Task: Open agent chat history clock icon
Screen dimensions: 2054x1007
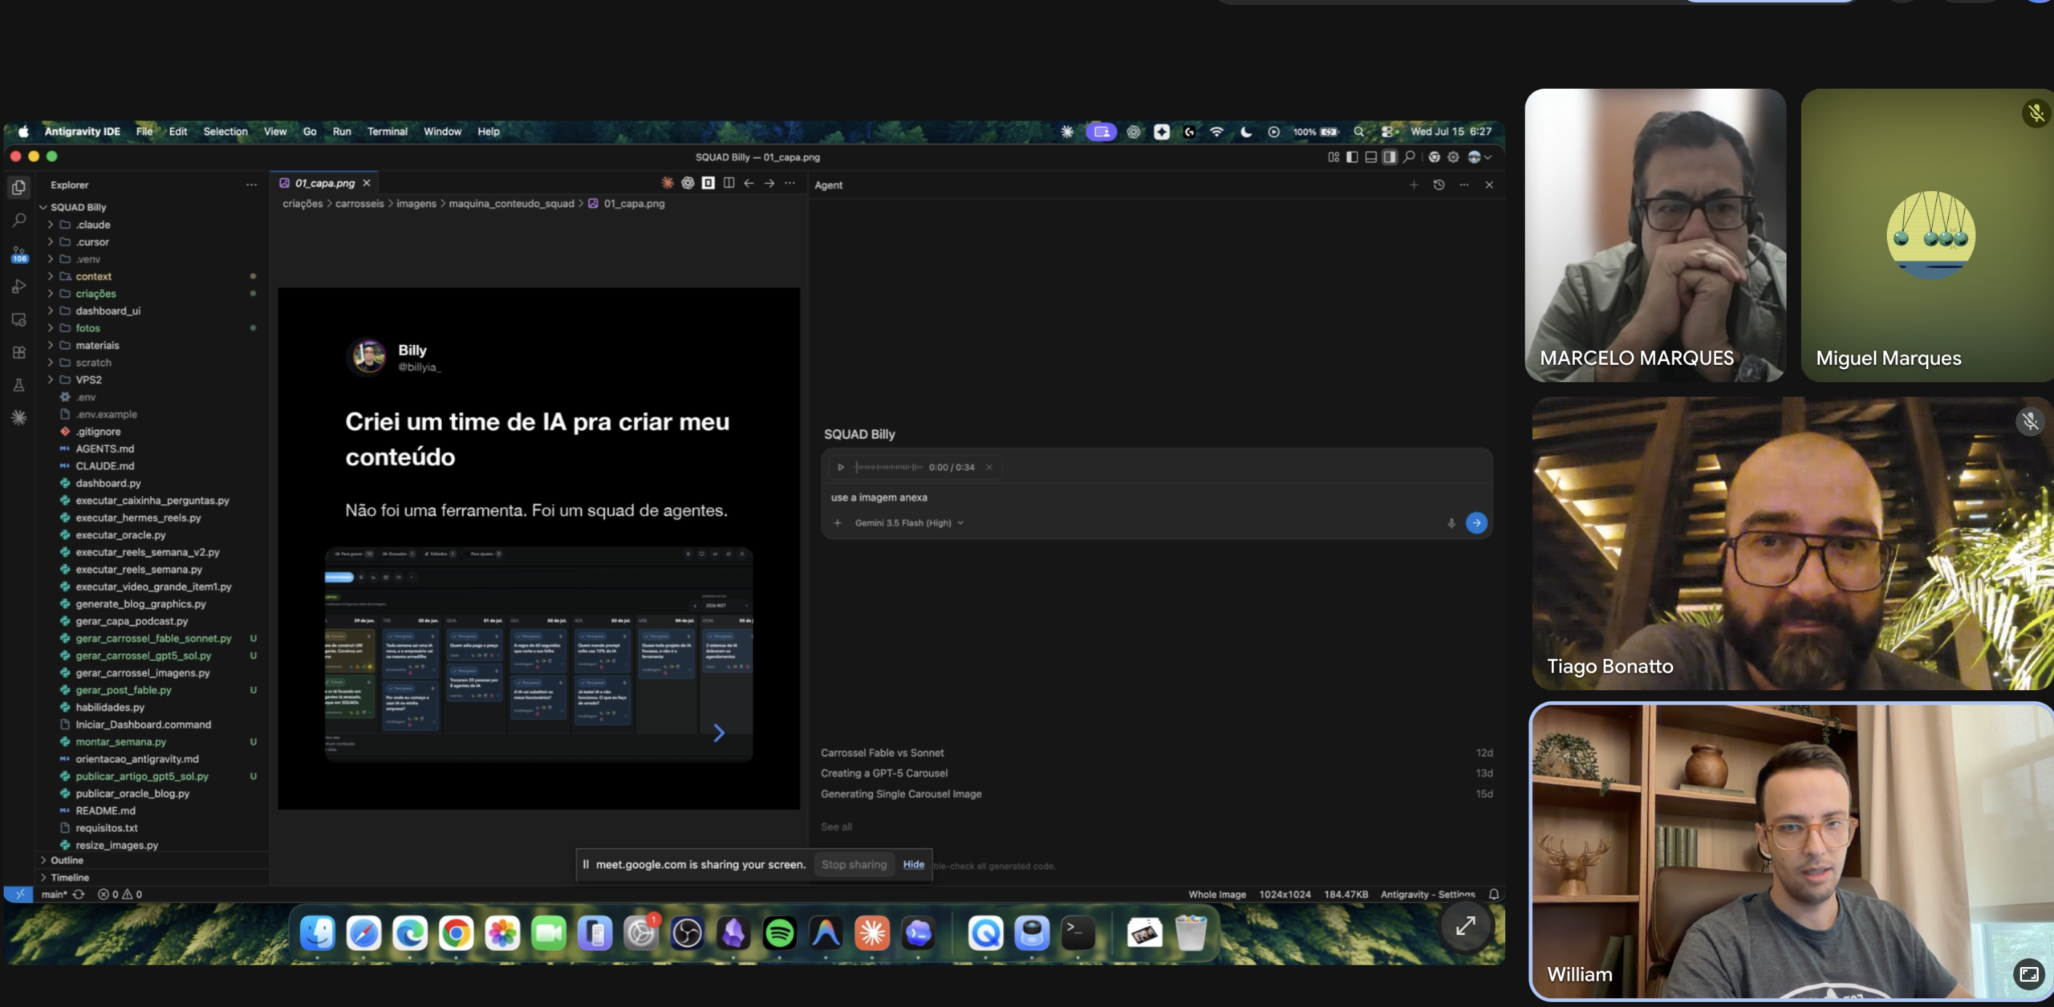Action: click(x=1439, y=185)
